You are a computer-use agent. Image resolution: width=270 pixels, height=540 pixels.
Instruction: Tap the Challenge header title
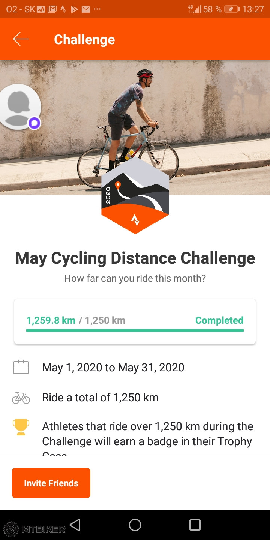click(84, 39)
